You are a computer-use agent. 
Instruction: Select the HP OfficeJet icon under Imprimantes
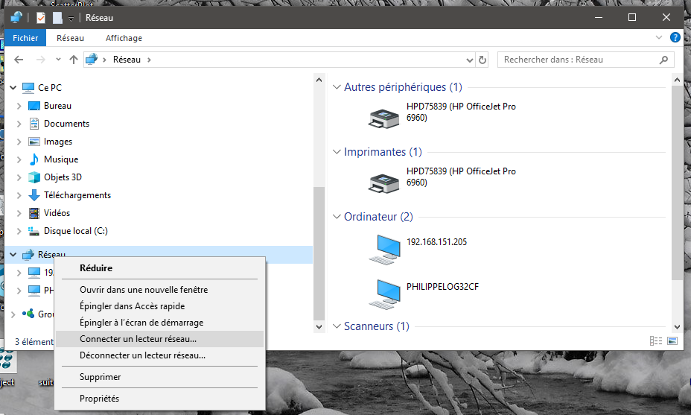point(383,183)
